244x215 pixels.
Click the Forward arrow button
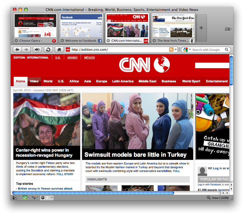[x=26, y=50]
